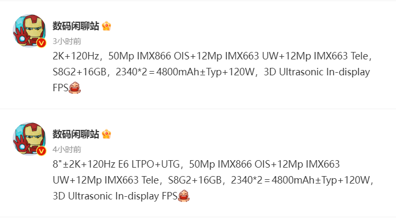Screen dimensions: 396x218
Task: Click the crown member icon in the second post
Action: click(106, 134)
